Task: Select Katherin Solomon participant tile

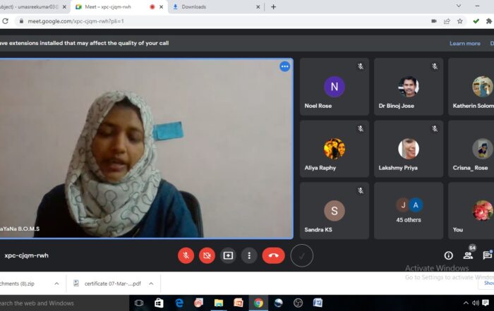Action: coord(471,87)
